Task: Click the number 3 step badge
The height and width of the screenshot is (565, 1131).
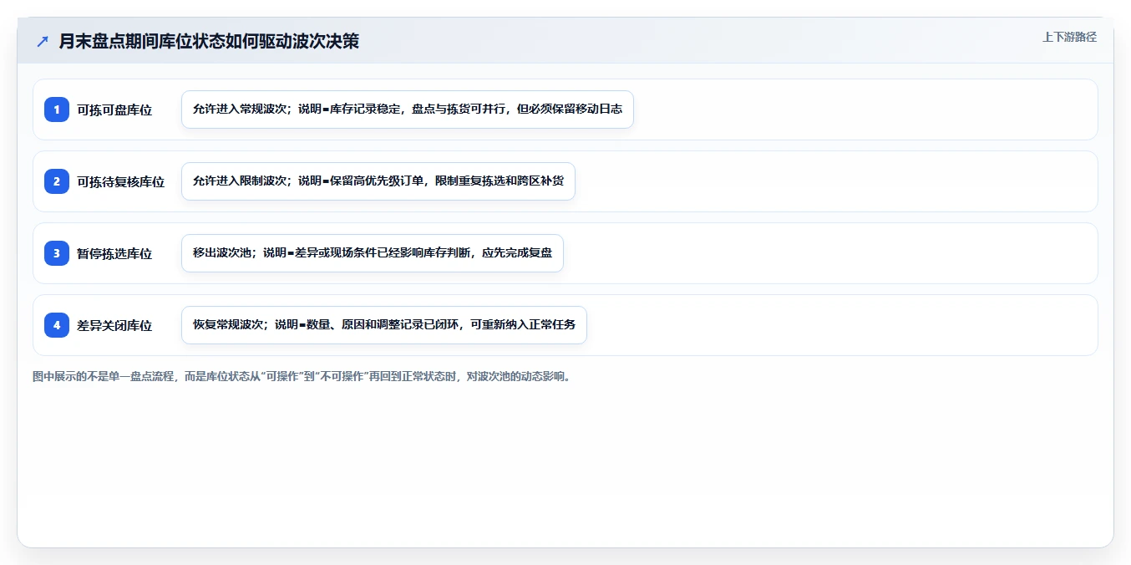Action: tap(57, 253)
